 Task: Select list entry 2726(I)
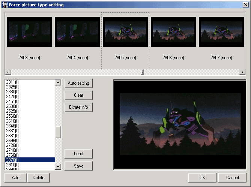click(x=30, y=145)
